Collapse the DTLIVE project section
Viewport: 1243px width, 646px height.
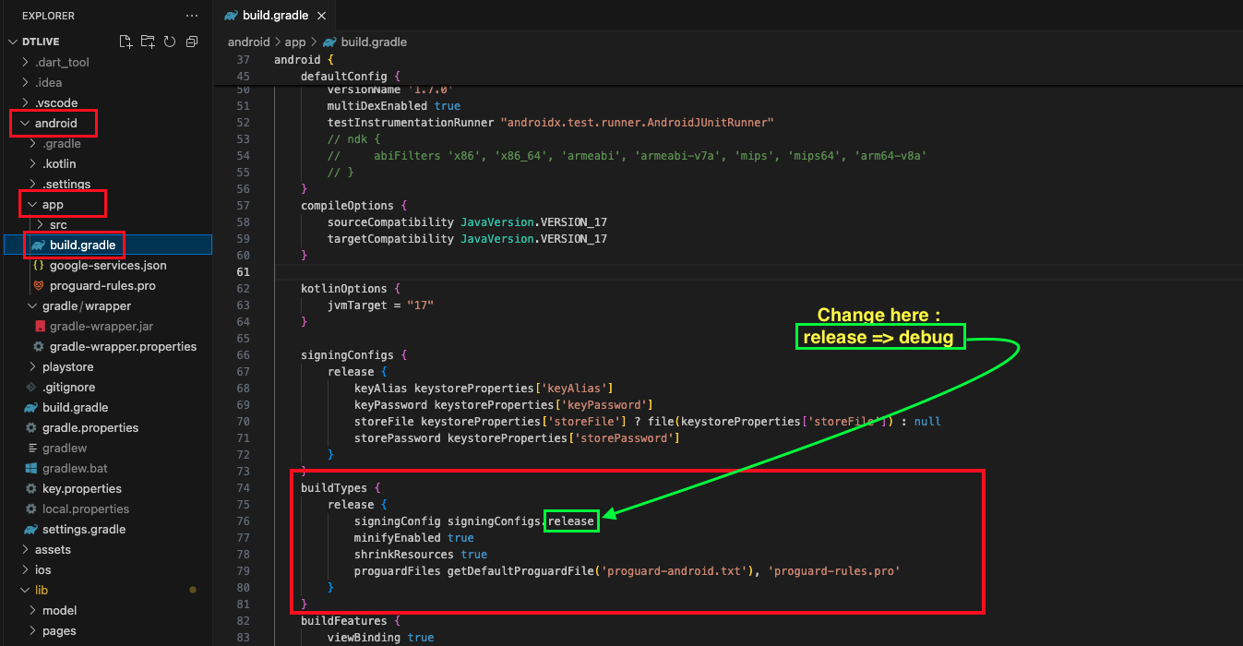pos(12,42)
